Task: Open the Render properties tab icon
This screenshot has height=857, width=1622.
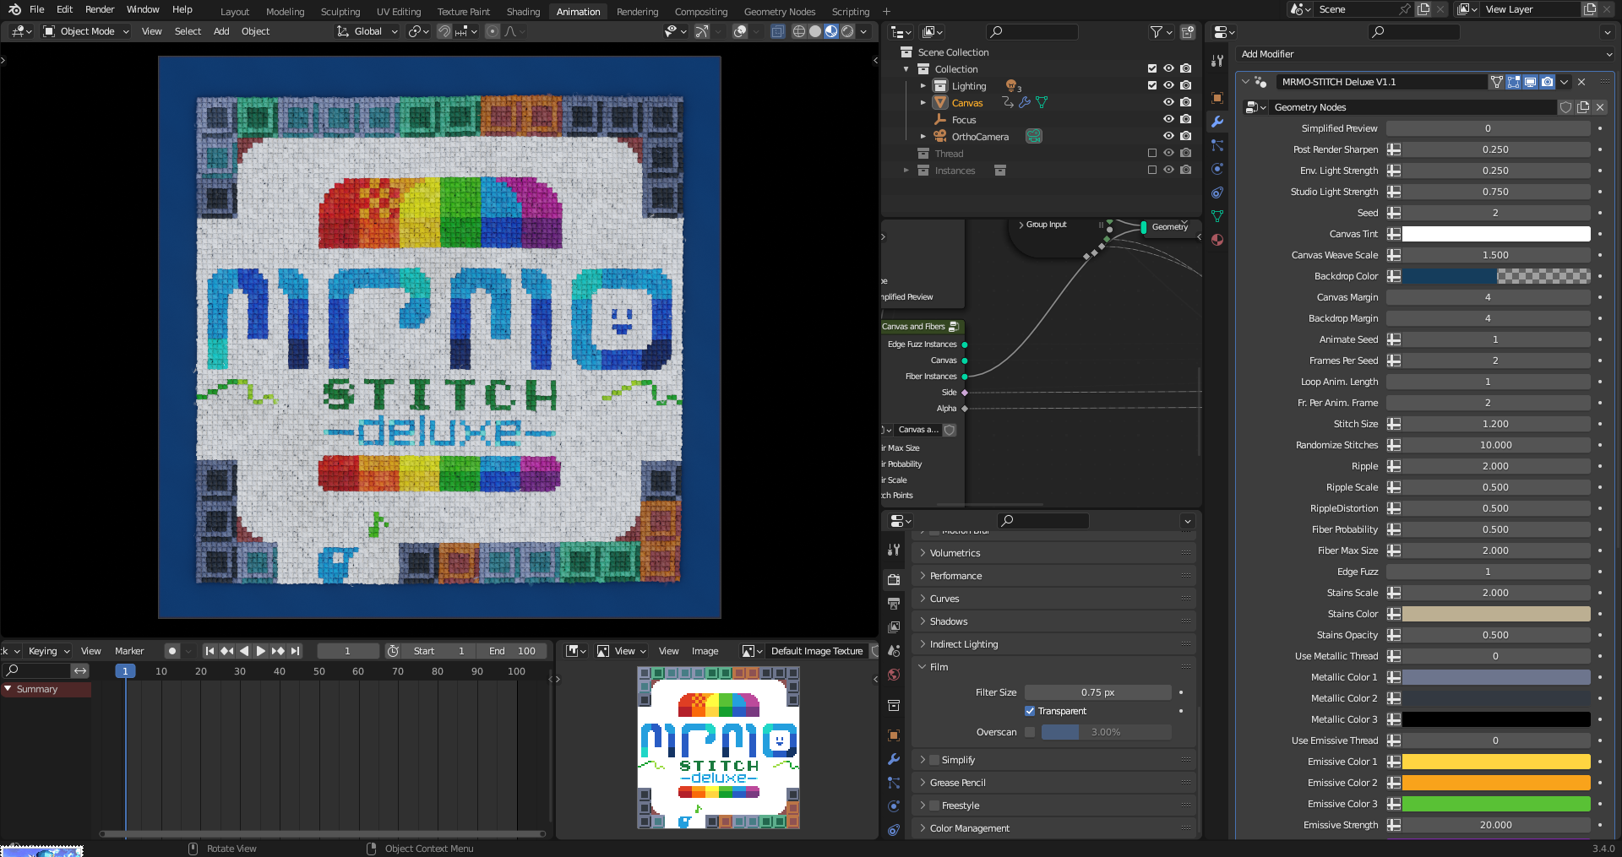Action: pyautogui.click(x=894, y=580)
